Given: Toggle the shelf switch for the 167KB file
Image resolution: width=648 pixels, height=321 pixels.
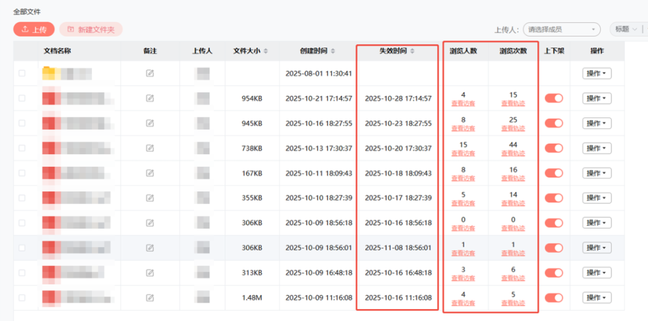Looking at the screenshot, I should point(554,173).
